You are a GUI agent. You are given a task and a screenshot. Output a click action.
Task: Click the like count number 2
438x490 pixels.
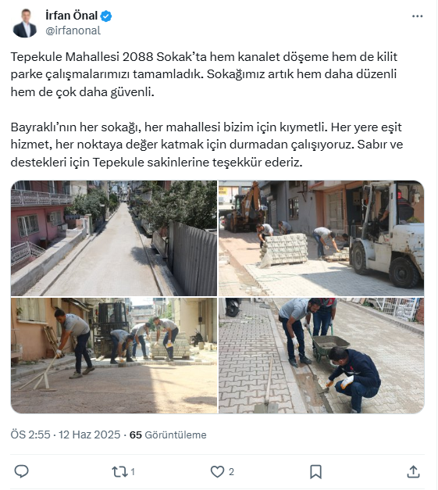(x=231, y=471)
